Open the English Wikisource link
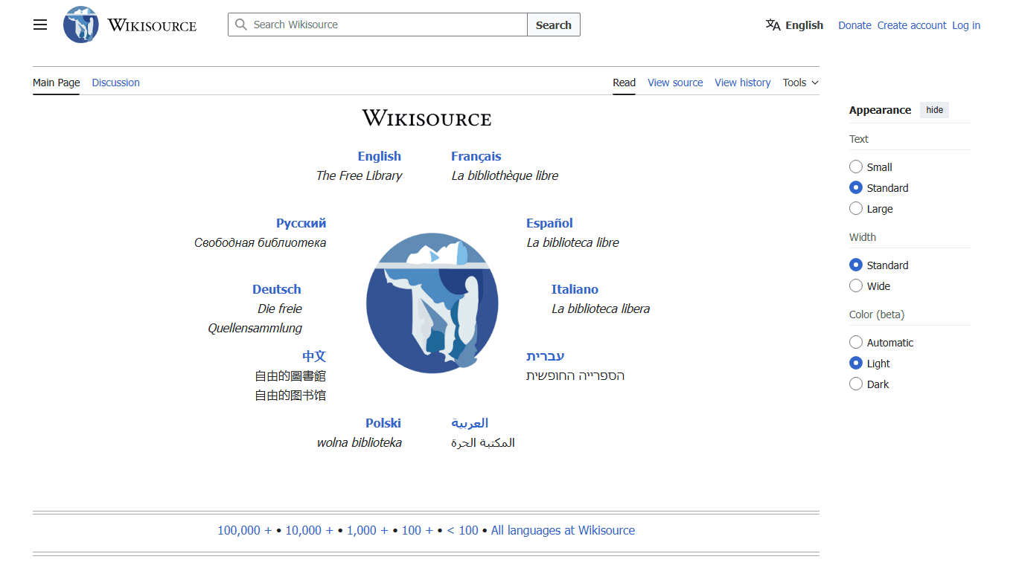Screen dimensions: 1016x571 (x=379, y=156)
